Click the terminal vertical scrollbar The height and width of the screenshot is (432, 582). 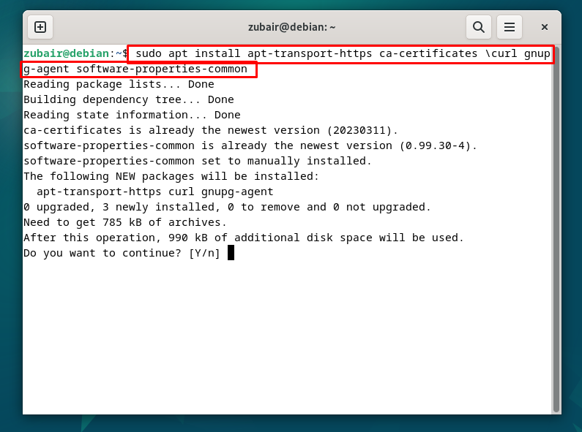pos(556,229)
